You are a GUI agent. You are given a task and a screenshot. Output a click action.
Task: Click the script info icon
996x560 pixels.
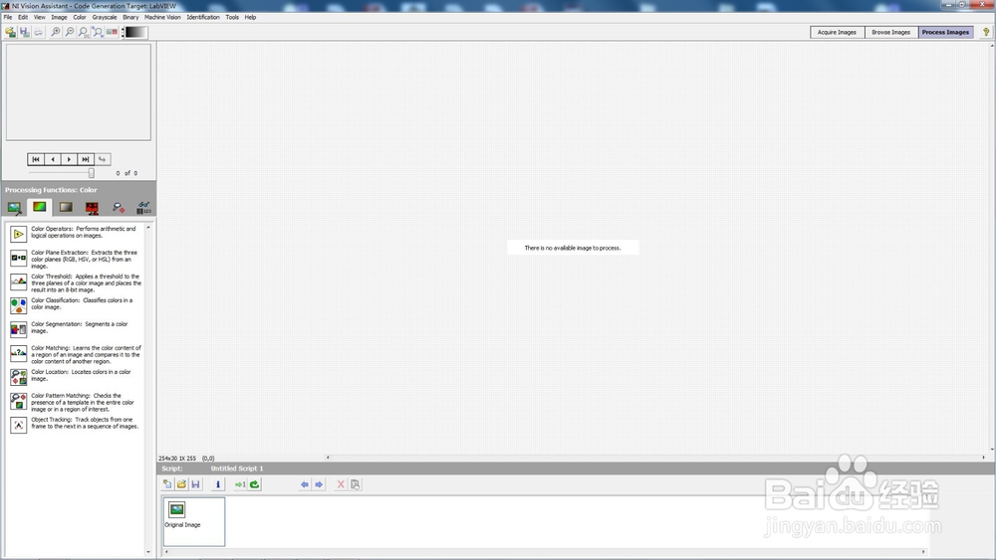point(218,483)
